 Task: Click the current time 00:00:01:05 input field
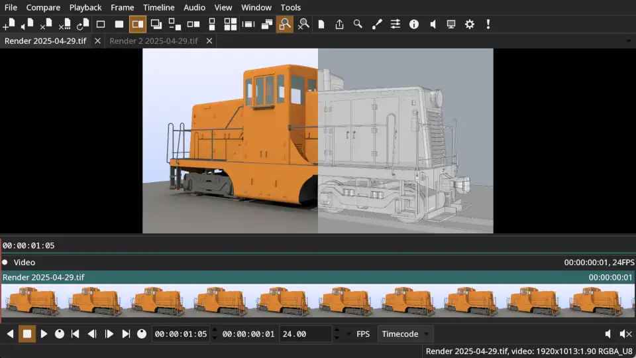click(x=180, y=334)
